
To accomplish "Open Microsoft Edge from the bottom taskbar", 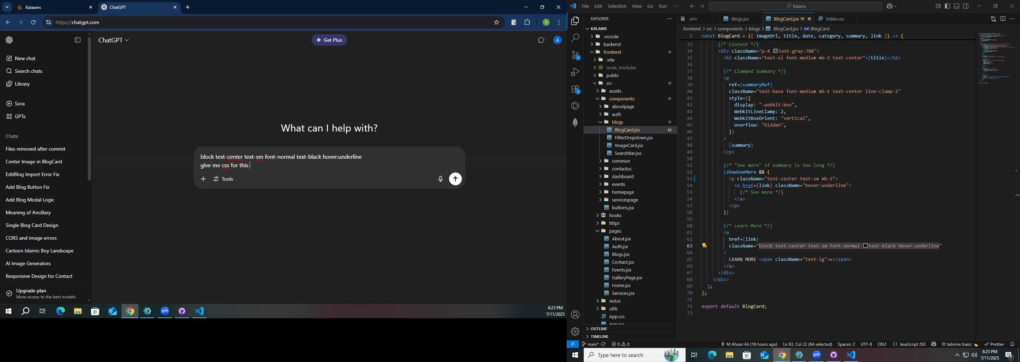I will [x=712, y=355].
